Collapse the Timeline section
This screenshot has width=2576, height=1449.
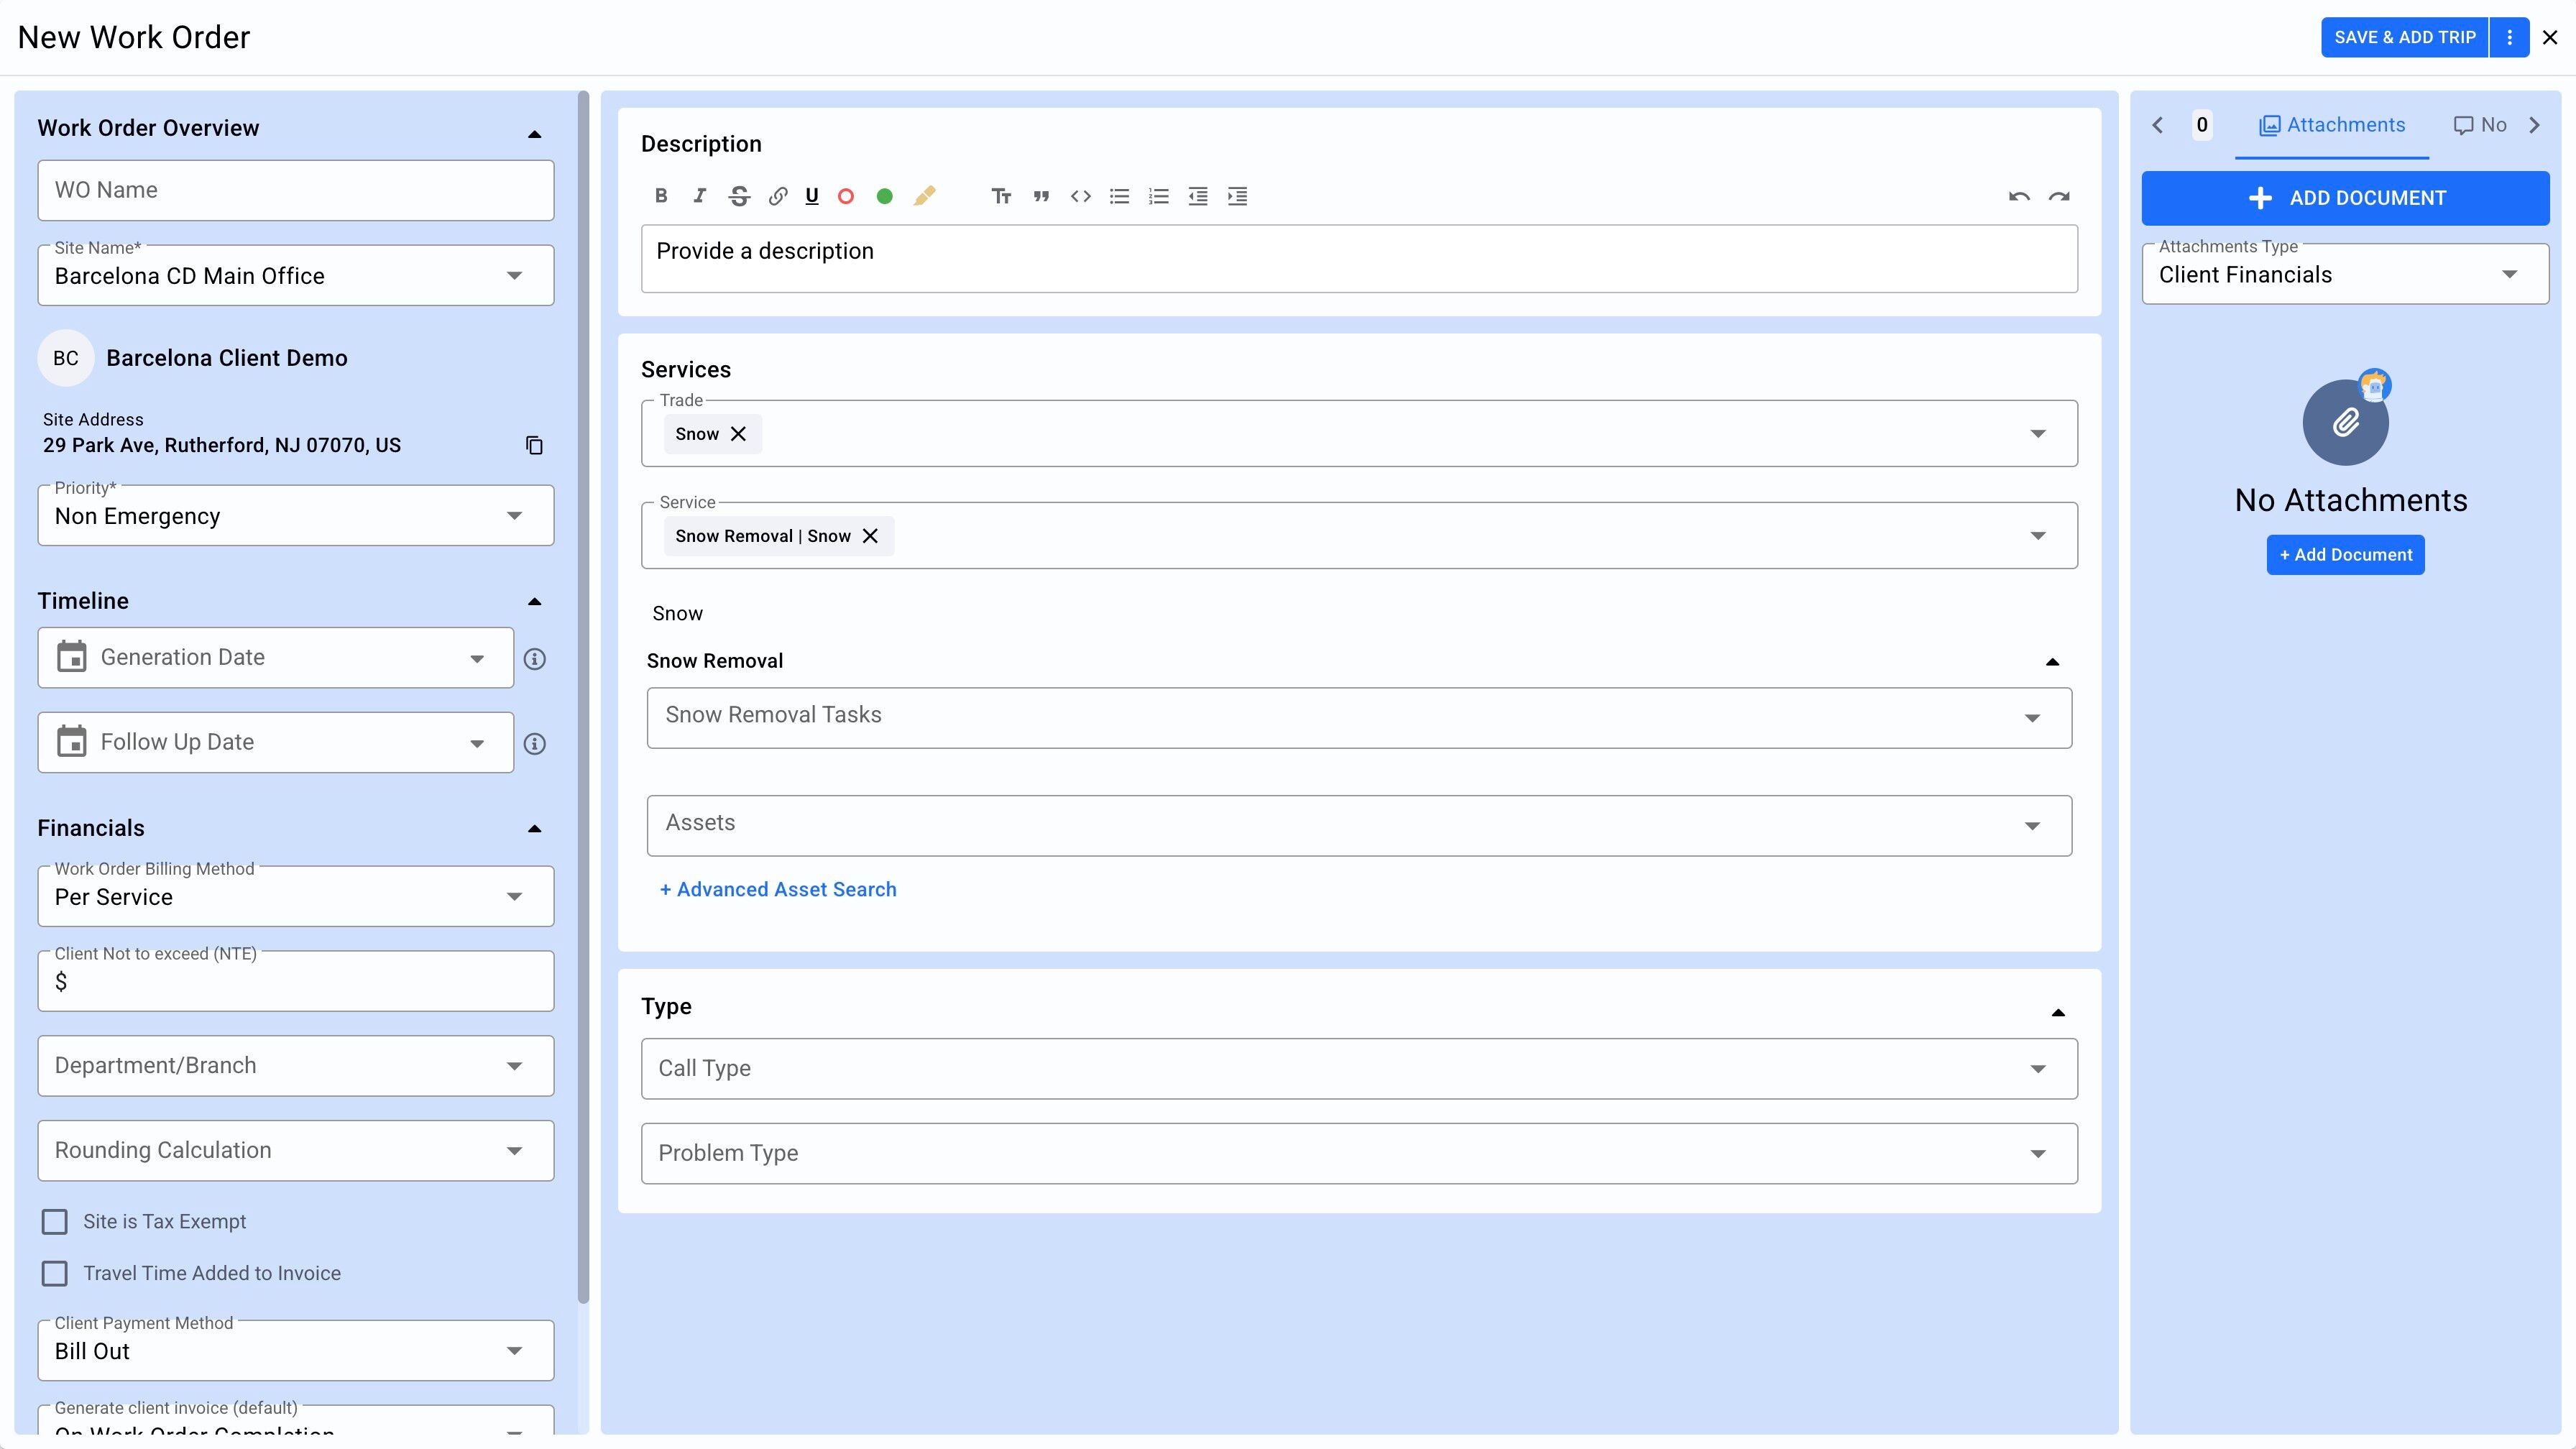pyautogui.click(x=534, y=601)
